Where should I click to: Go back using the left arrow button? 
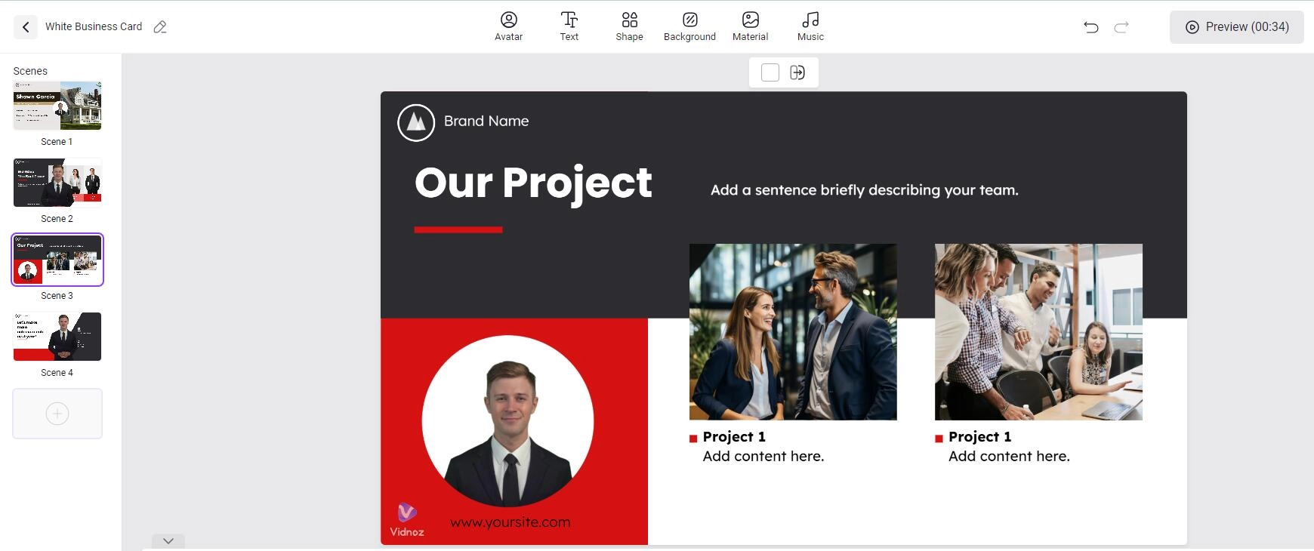click(x=26, y=27)
